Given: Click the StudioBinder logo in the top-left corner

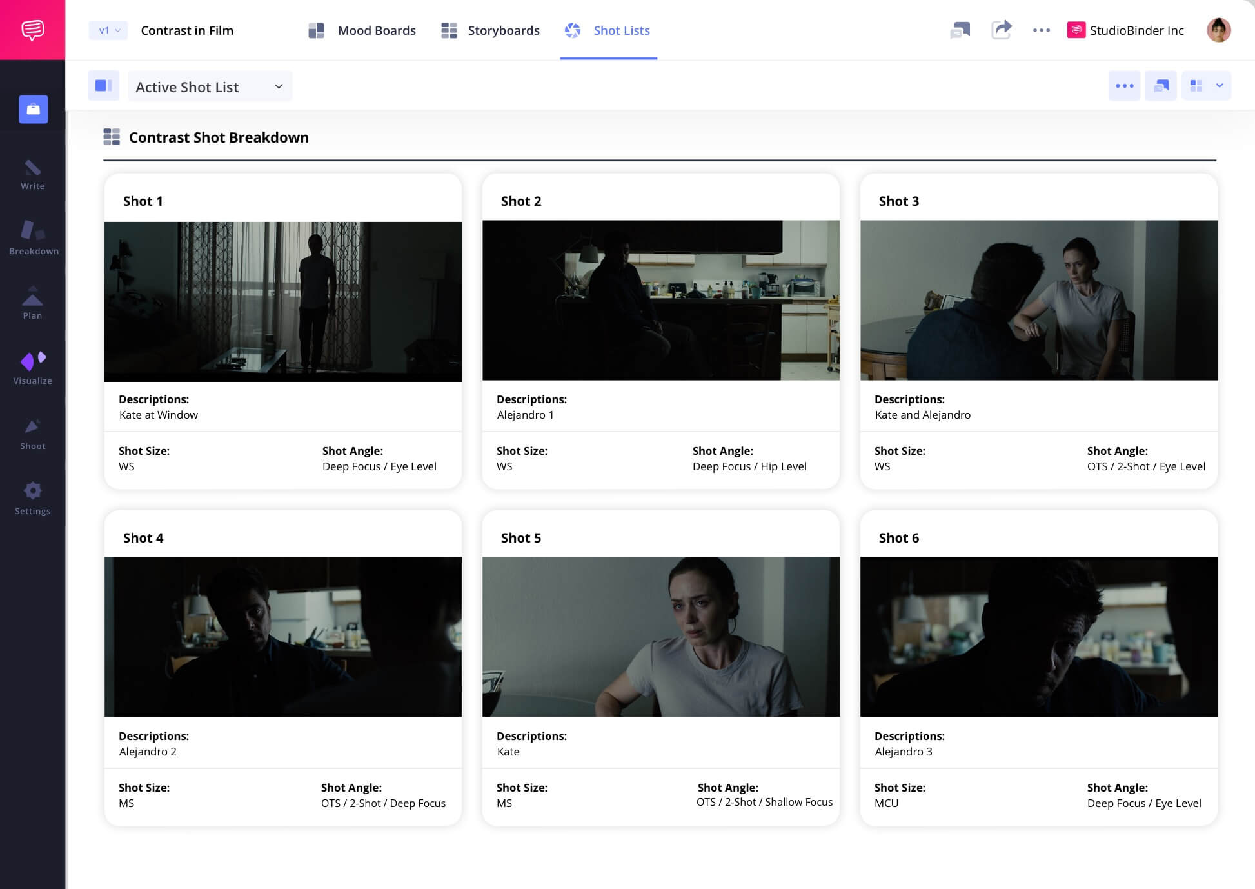Looking at the screenshot, I should (32, 30).
